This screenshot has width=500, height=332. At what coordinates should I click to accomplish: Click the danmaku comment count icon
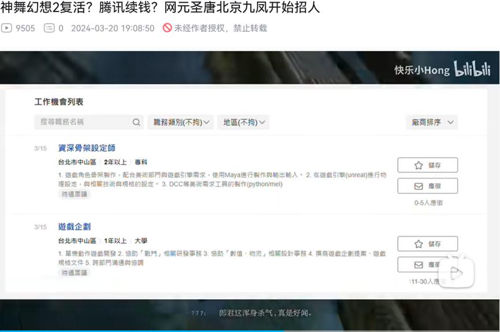click(x=49, y=28)
